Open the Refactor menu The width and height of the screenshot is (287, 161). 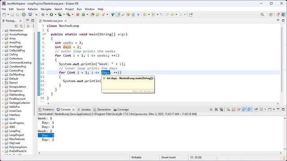pyautogui.click(x=33, y=9)
